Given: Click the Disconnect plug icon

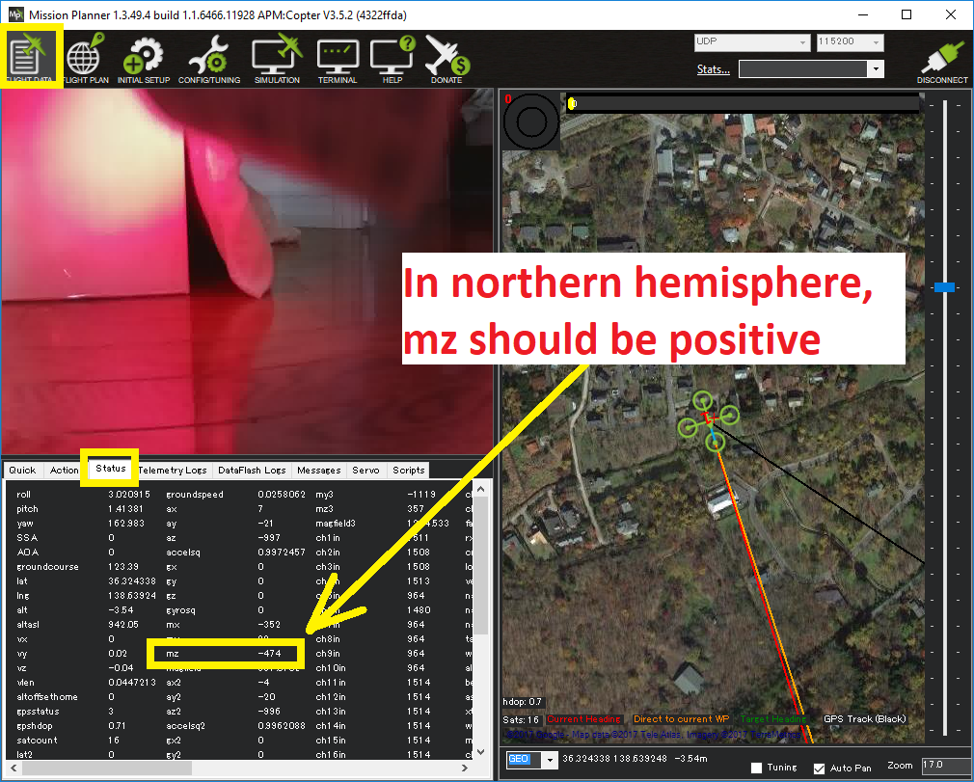Looking at the screenshot, I should click(x=942, y=62).
